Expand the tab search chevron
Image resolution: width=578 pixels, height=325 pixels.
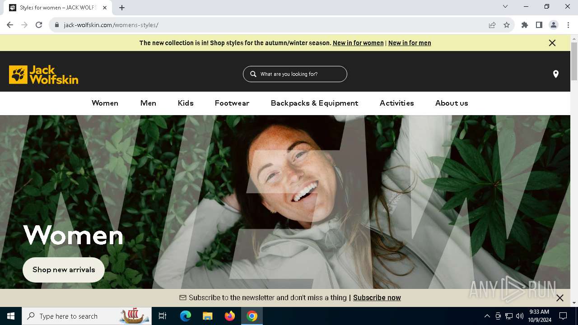point(505,6)
